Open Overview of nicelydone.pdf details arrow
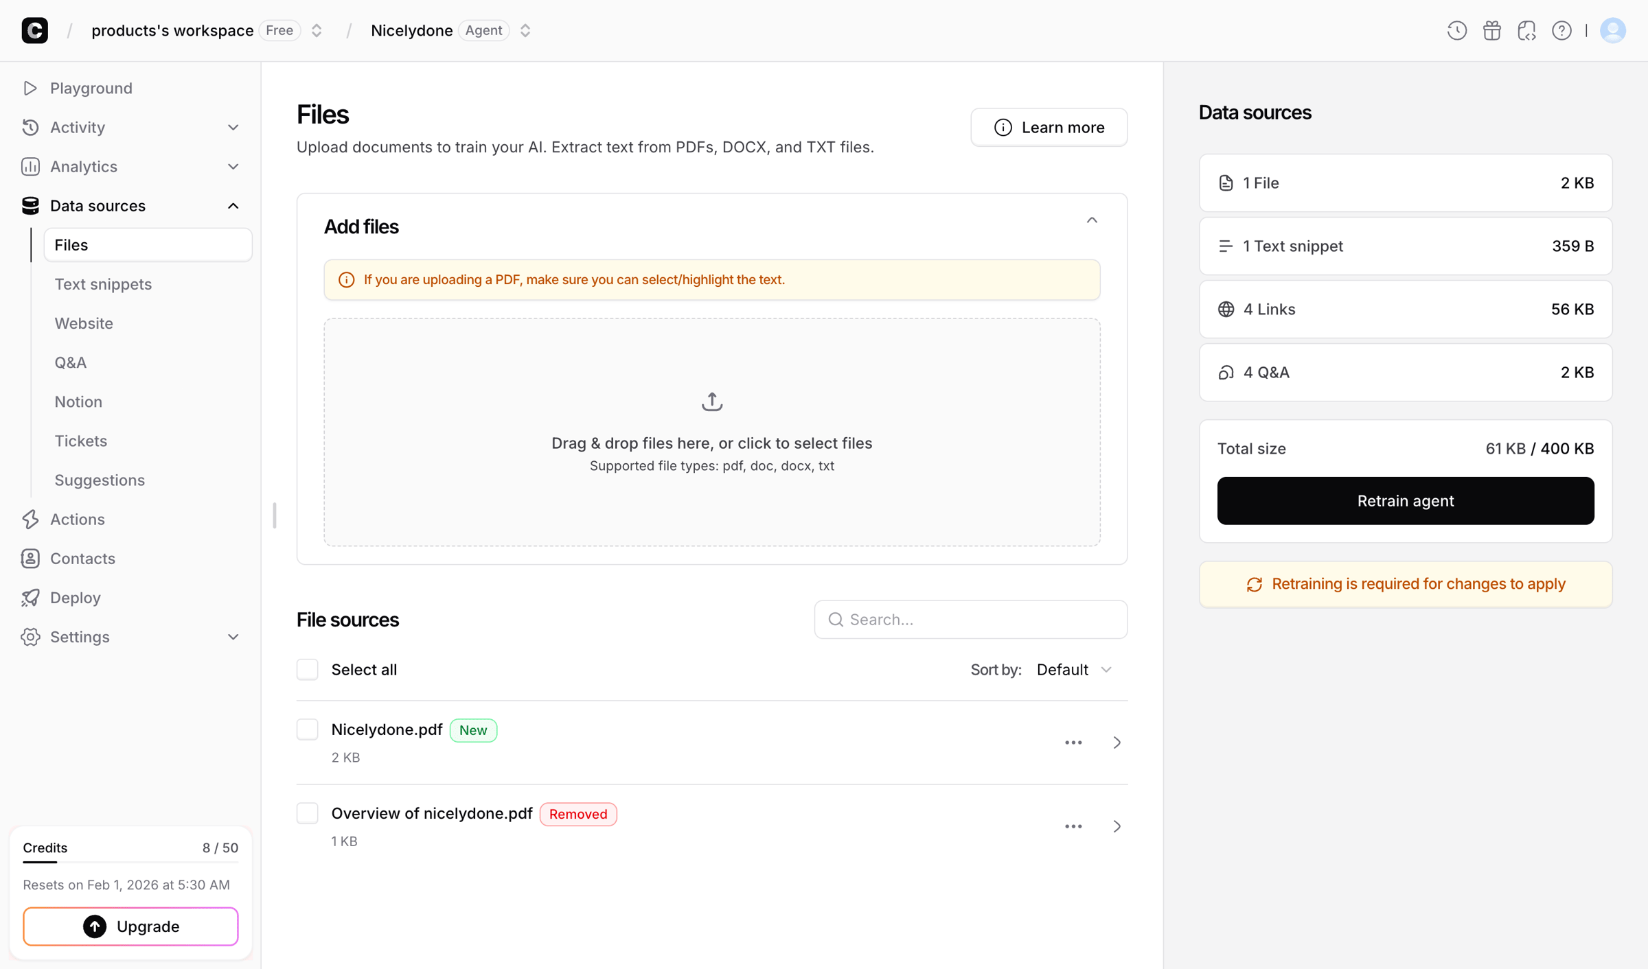The height and width of the screenshot is (969, 1648). click(x=1117, y=826)
